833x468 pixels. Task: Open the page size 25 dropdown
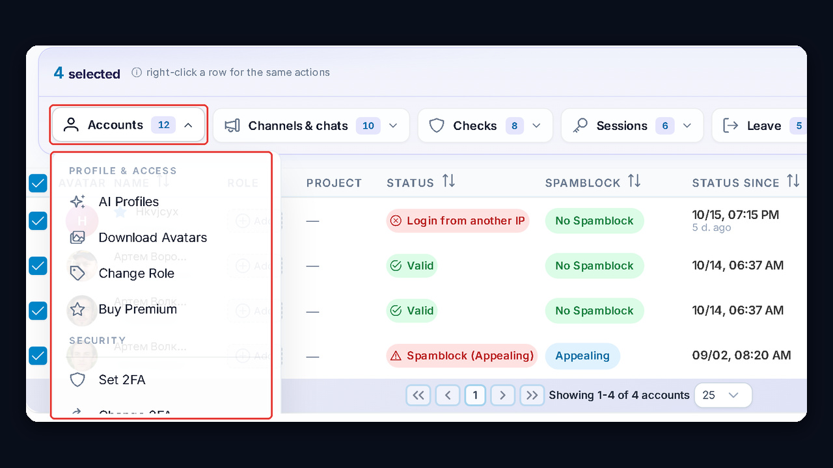click(723, 395)
